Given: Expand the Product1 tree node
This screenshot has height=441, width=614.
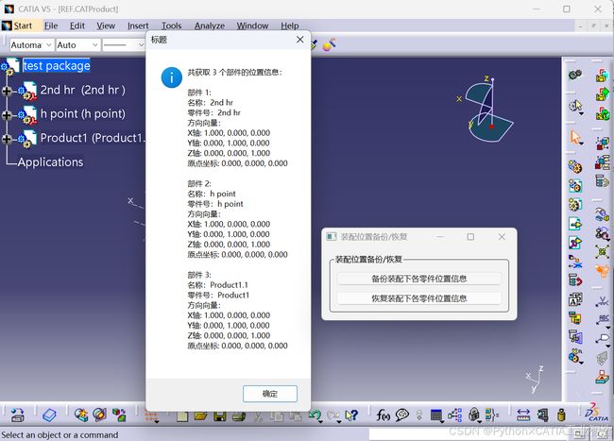Looking at the screenshot, I should pyautogui.click(x=7, y=139).
